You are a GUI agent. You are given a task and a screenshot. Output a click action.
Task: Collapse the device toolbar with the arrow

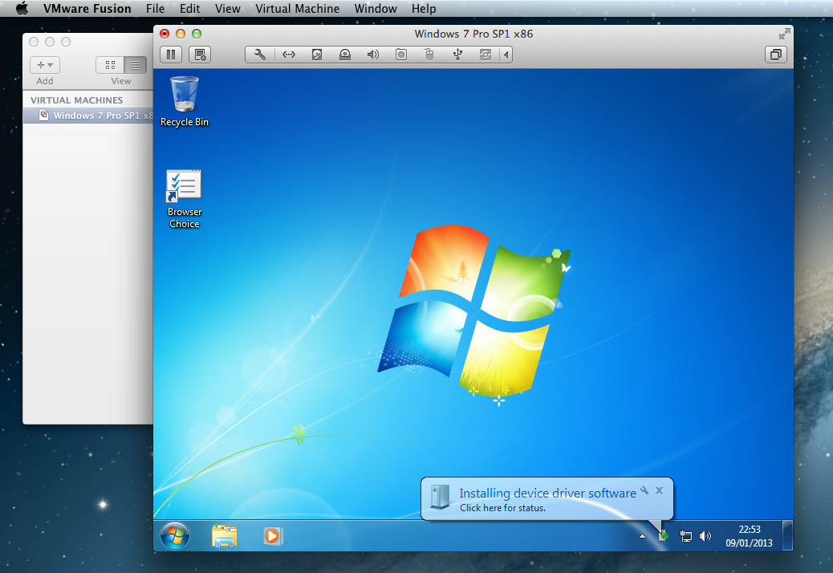click(x=506, y=55)
